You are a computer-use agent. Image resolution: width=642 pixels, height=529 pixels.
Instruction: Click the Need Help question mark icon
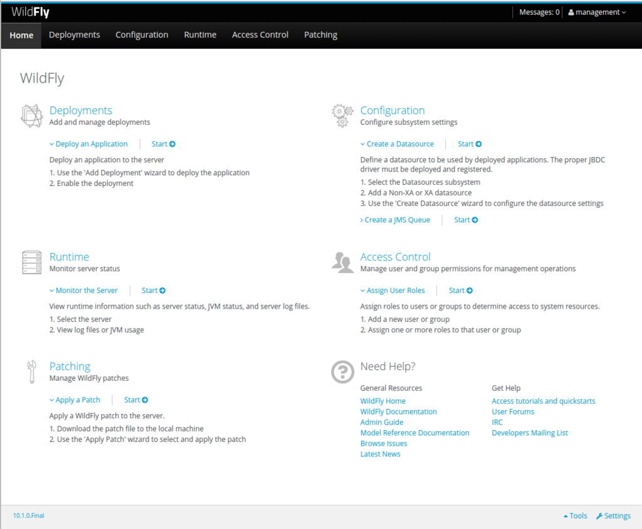tap(342, 372)
